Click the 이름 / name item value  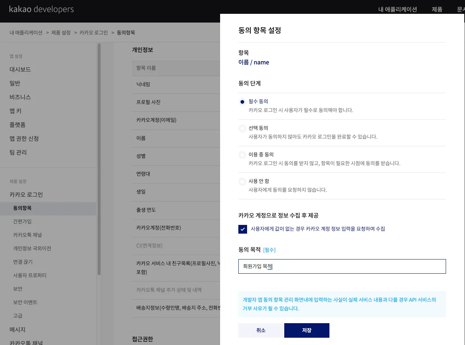(x=254, y=63)
